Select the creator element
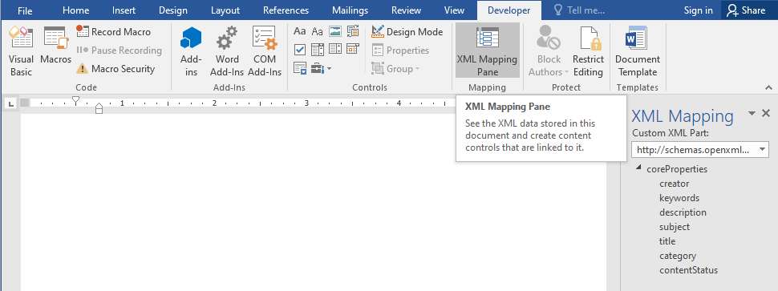Image resolution: width=778 pixels, height=291 pixels. [675, 184]
